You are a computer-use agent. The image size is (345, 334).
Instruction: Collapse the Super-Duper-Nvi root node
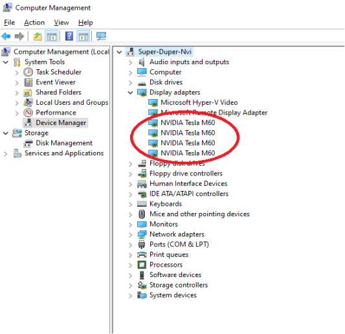coord(119,52)
